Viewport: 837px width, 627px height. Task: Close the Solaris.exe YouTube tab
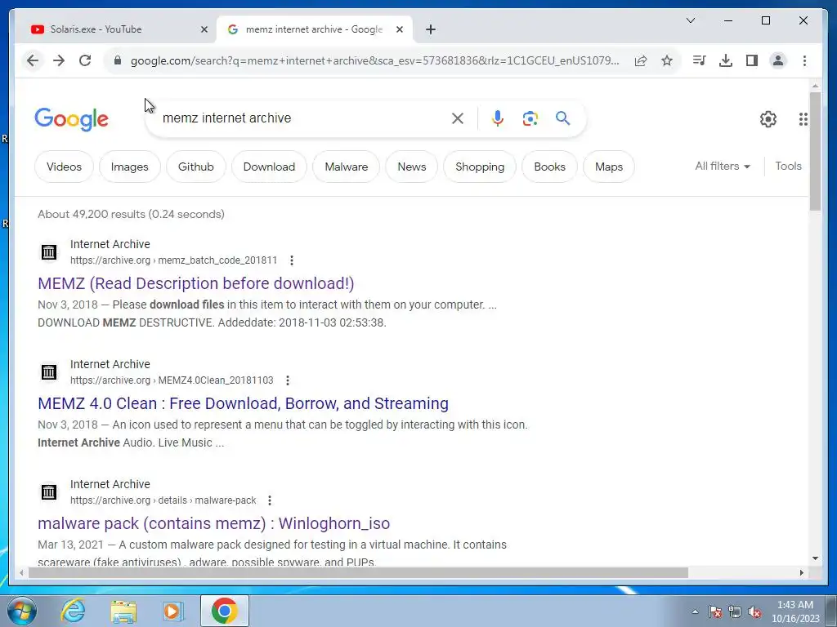204,29
